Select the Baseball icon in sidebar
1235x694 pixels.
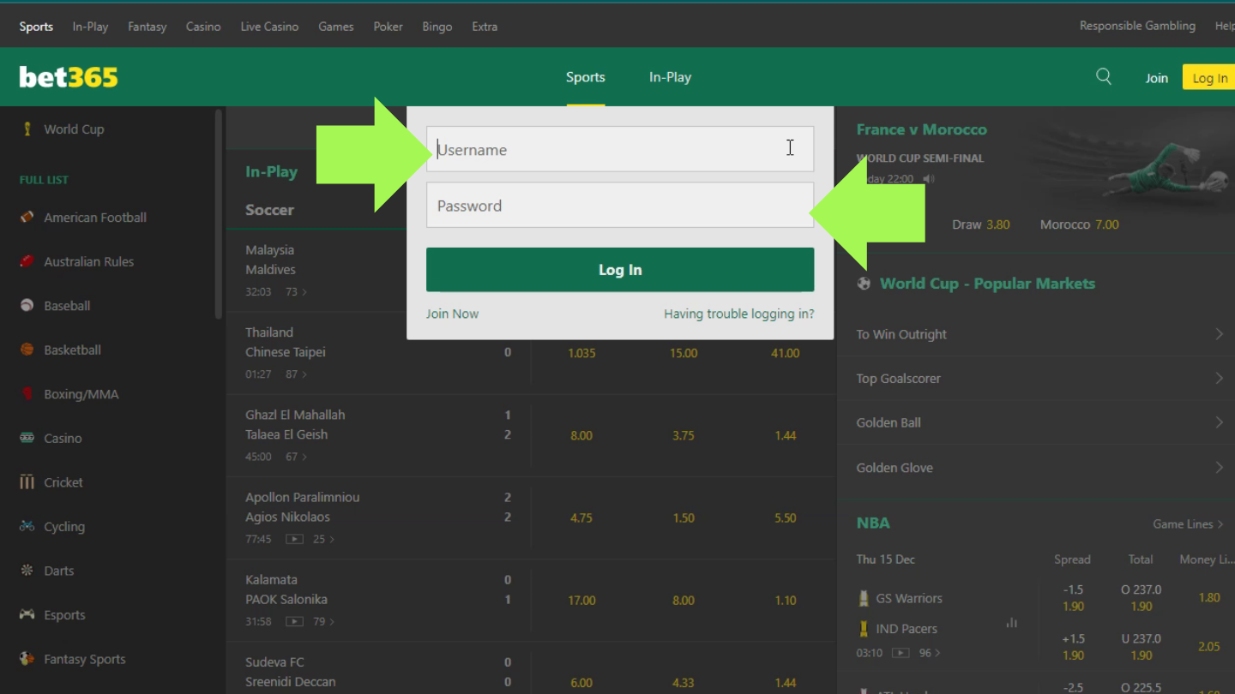[x=27, y=306]
